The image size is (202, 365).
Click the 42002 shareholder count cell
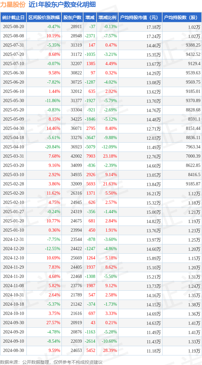(76, 156)
